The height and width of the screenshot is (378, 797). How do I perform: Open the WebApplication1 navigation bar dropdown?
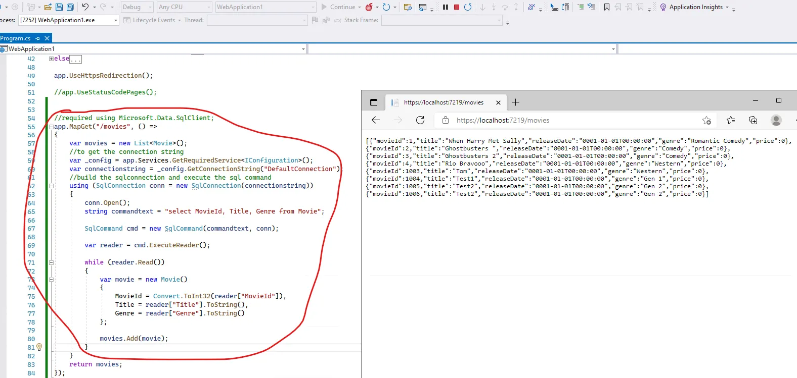coord(154,49)
